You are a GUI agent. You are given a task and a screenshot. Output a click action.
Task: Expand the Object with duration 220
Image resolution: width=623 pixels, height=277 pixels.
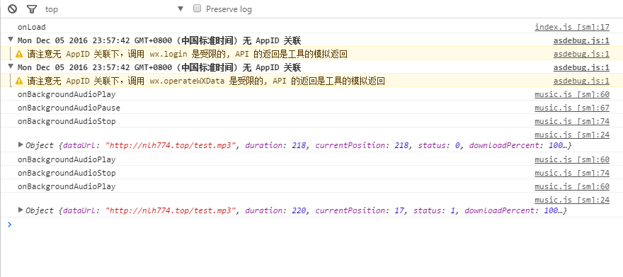click(21, 210)
